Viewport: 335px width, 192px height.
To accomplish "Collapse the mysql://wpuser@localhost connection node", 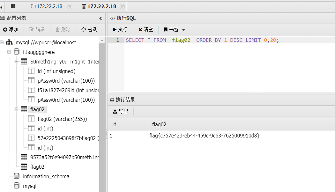I will 2,42.
